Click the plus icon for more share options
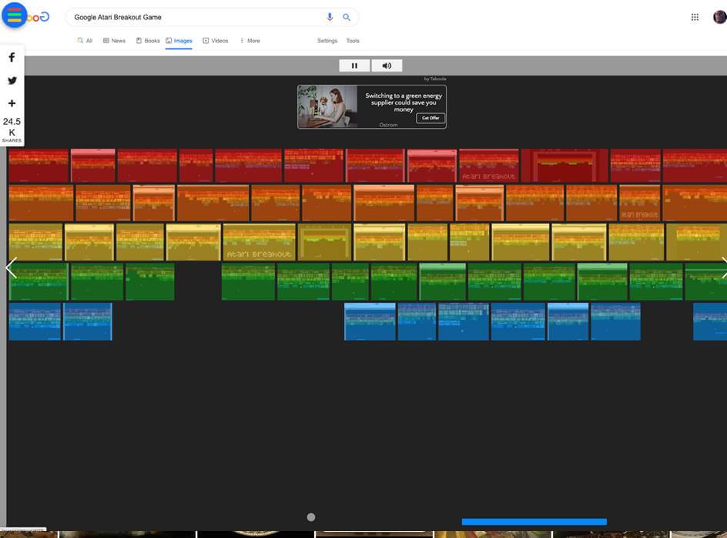Screen dimensions: 727x538 click(x=10, y=101)
